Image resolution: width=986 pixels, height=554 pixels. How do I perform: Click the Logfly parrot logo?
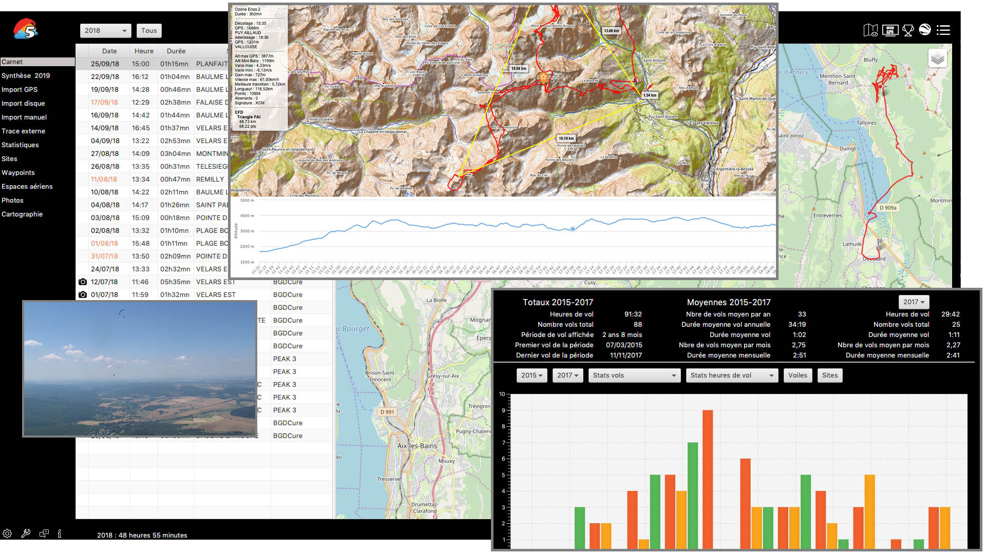pyautogui.click(x=26, y=29)
